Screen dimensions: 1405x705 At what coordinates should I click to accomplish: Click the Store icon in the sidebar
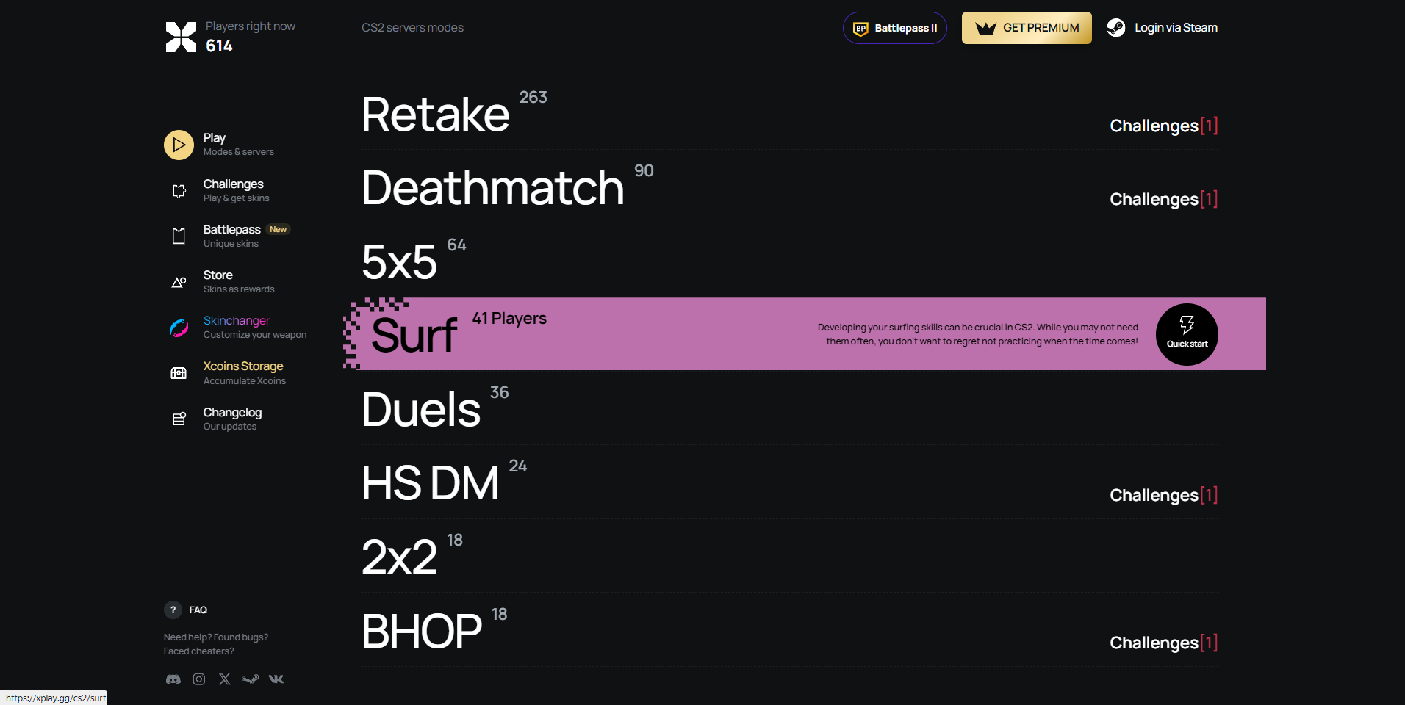pos(179,282)
